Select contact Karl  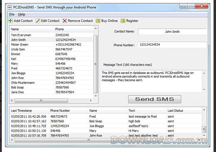pyautogui.click(x=52, y=59)
